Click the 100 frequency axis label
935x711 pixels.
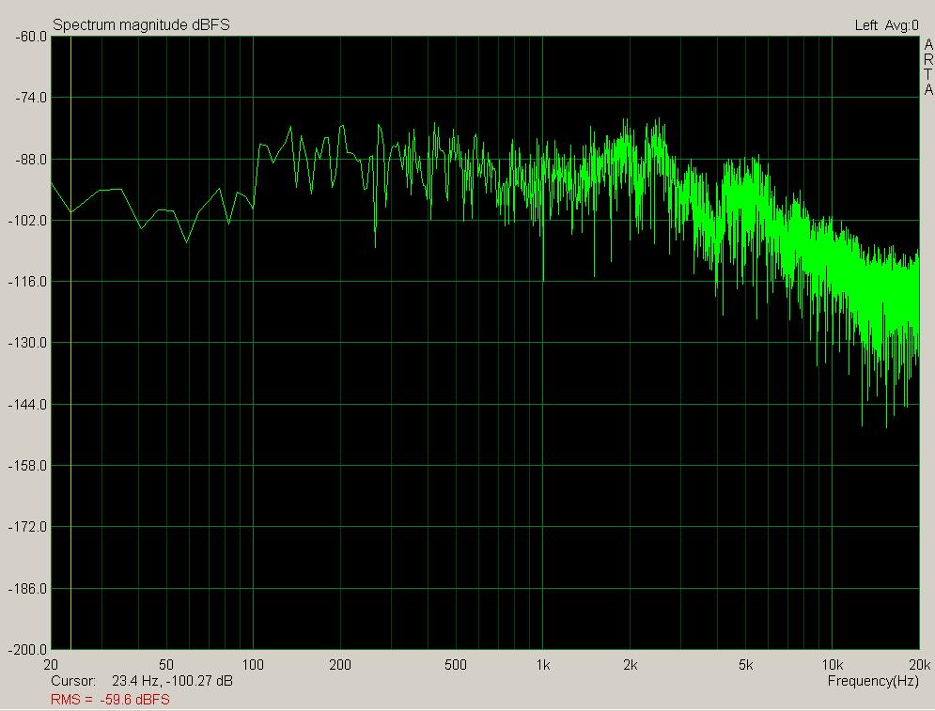pyautogui.click(x=253, y=665)
